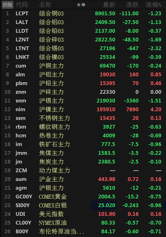Select row LNKT 综合镍03

tap(83, 57)
